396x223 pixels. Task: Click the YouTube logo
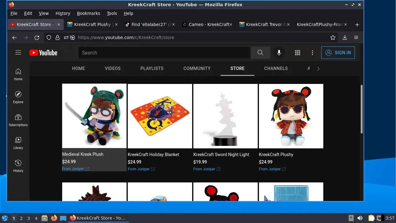[x=43, y=53]
